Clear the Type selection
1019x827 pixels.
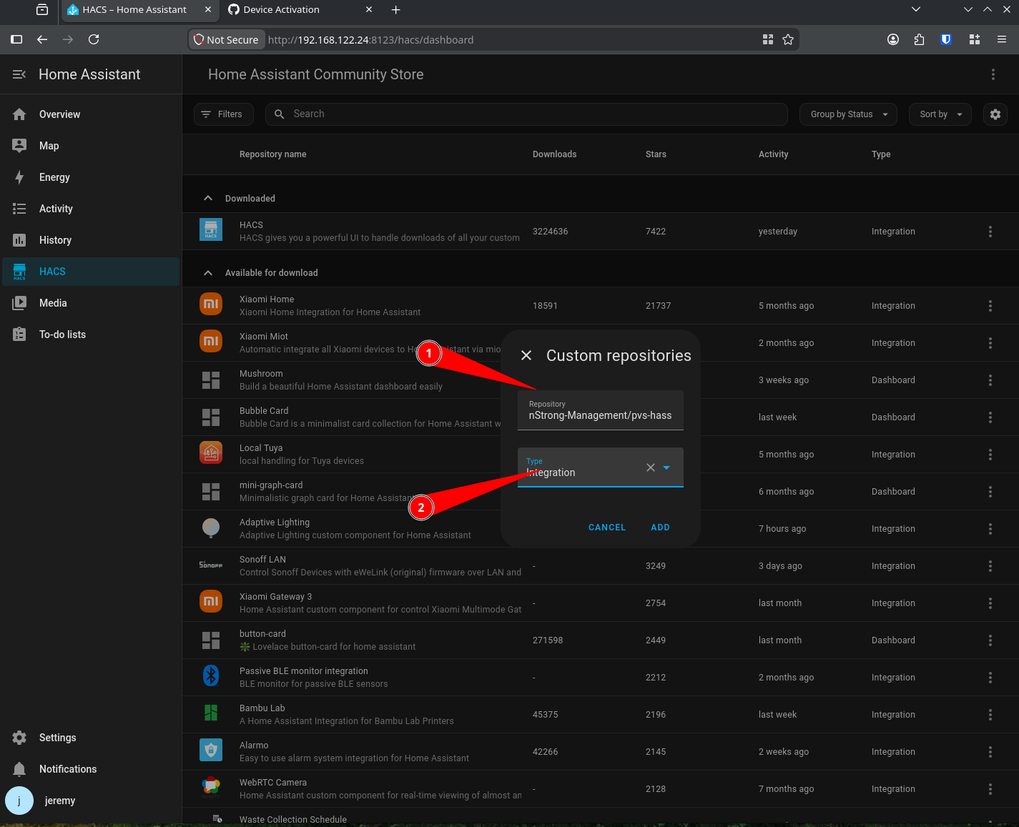coord(651,467)
